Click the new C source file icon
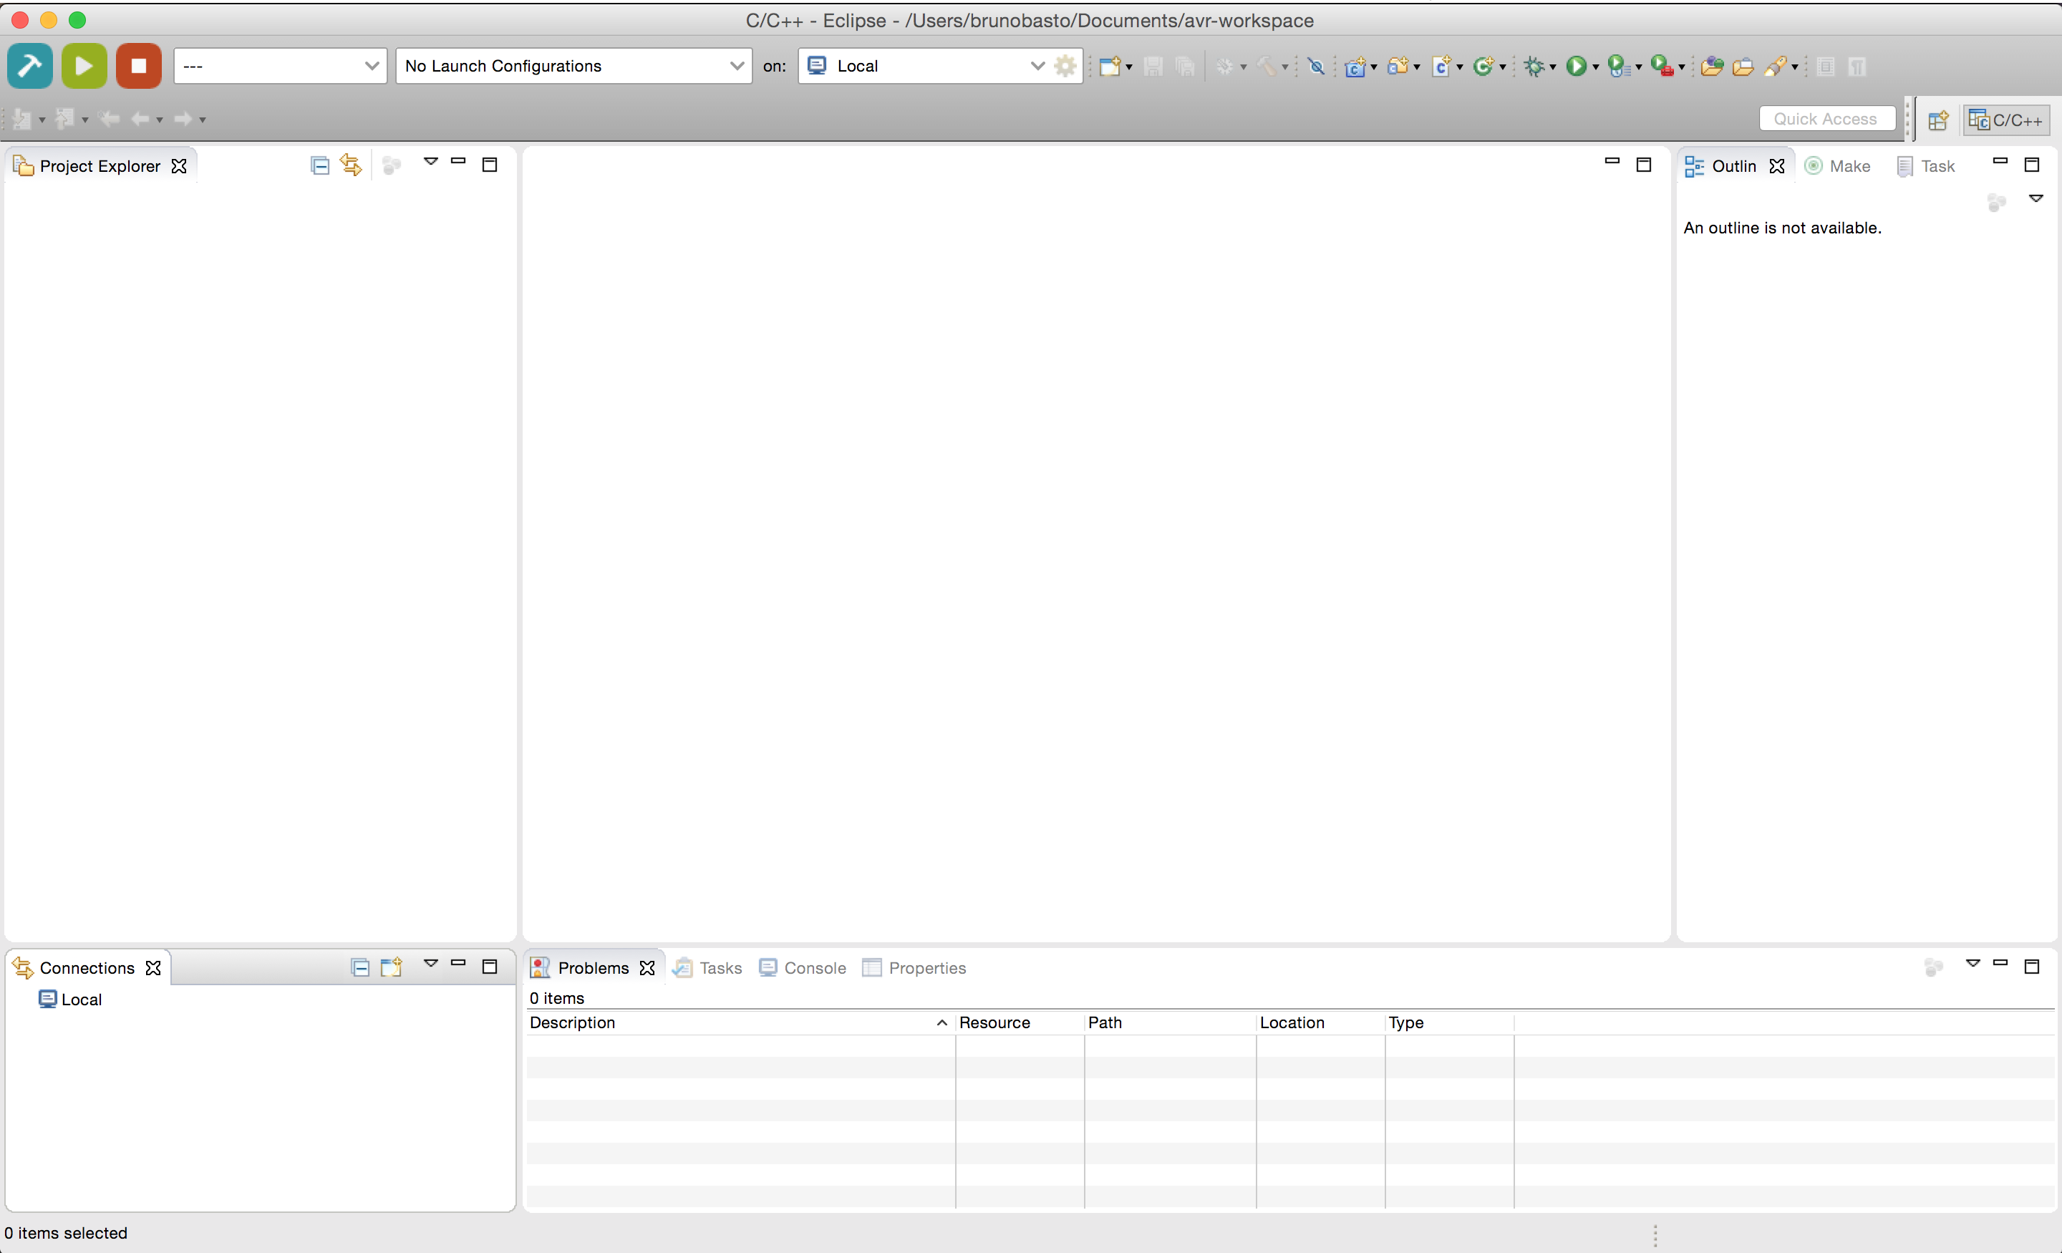Screen dimensions: 2062x1253 [1442, 66]
